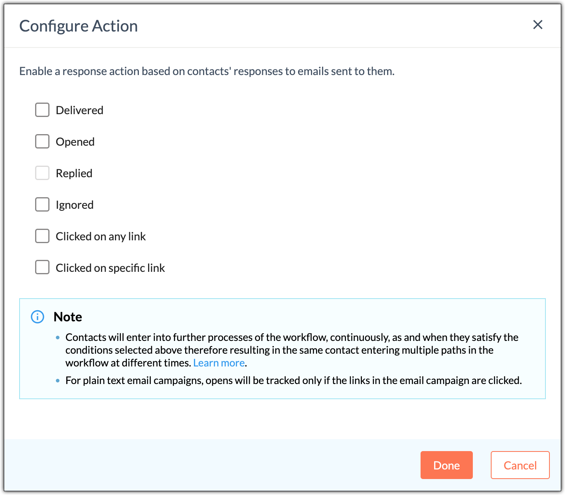Confirm with the Done button

[446, 465]
